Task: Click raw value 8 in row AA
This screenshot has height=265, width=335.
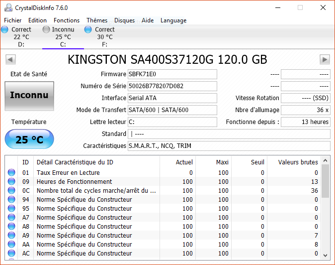Action: pos(316,245)
